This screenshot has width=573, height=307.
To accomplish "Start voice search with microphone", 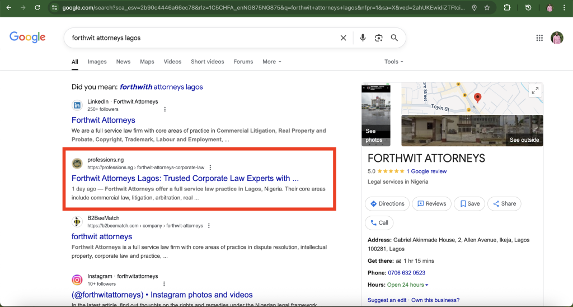I will [x=363, y=38].
